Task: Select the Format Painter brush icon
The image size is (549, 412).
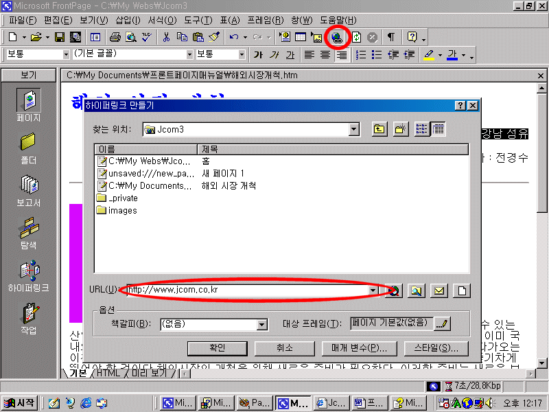Action: click(x=214, y=37)
